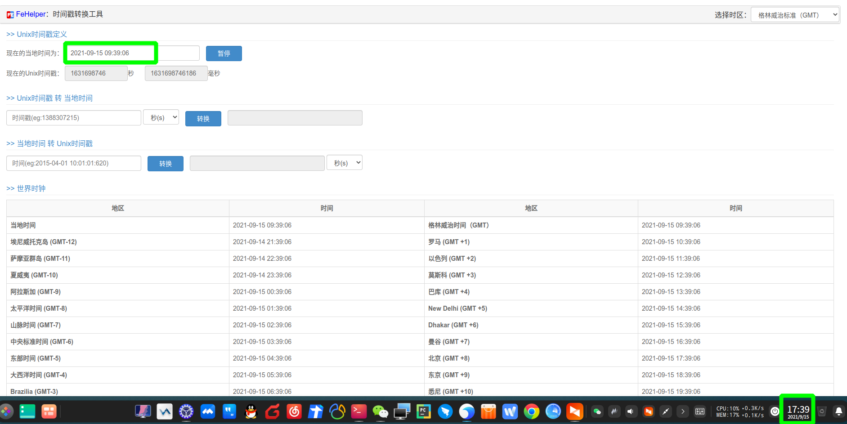Select the 当地时间 row label

tap(23, 225)
